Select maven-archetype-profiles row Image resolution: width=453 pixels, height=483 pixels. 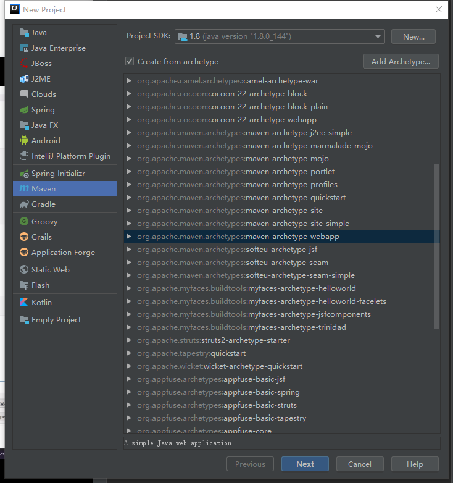point(281,185)
